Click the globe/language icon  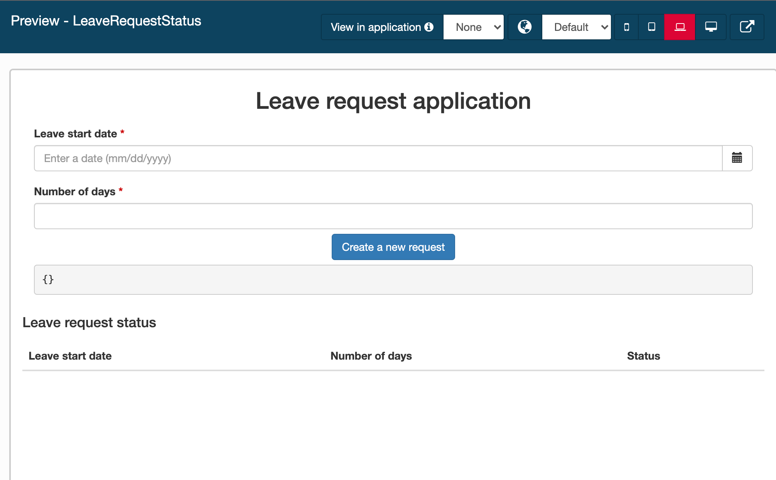click(524, 26)
